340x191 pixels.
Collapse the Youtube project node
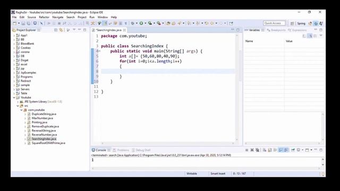[14, 98]
